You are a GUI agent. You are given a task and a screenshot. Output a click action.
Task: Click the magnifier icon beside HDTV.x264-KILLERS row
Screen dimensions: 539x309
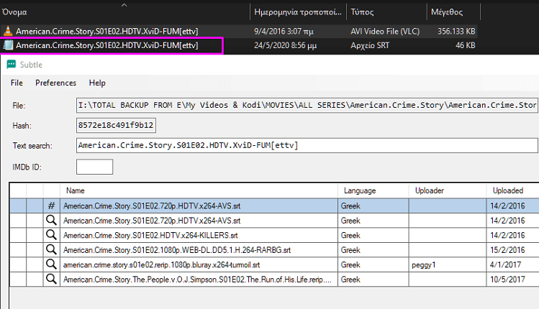pos(51,235)
